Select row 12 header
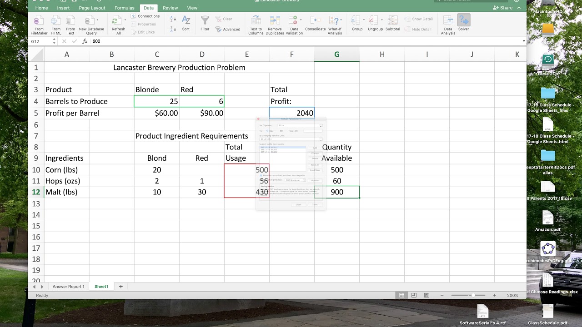 click(36, 192)
